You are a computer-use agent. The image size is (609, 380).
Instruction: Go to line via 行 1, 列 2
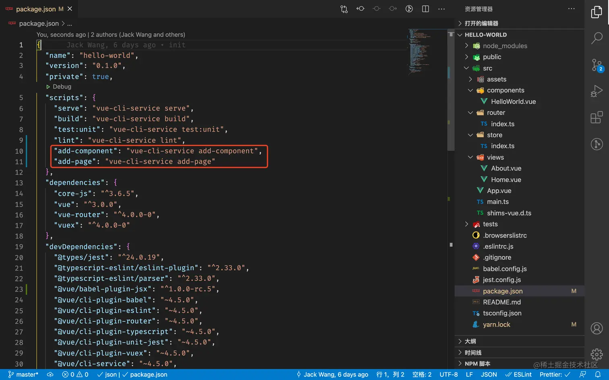coord(390,374)
